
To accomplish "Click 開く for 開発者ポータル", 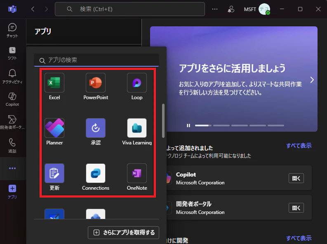I will pos(296,208).
